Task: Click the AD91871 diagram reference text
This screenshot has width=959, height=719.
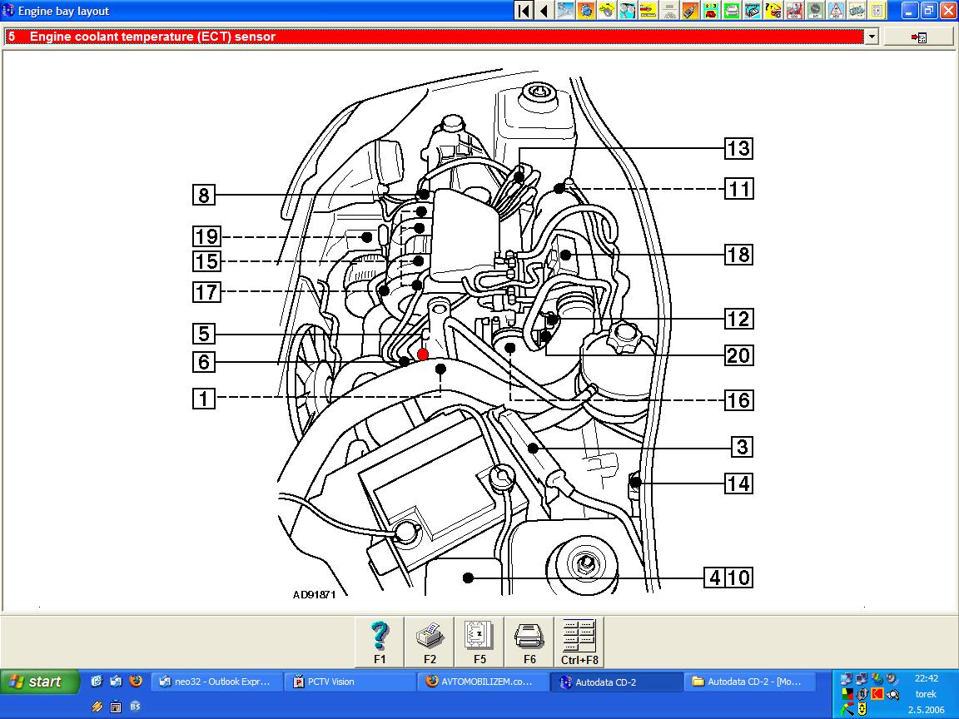Action: click(x=314, y=594)
